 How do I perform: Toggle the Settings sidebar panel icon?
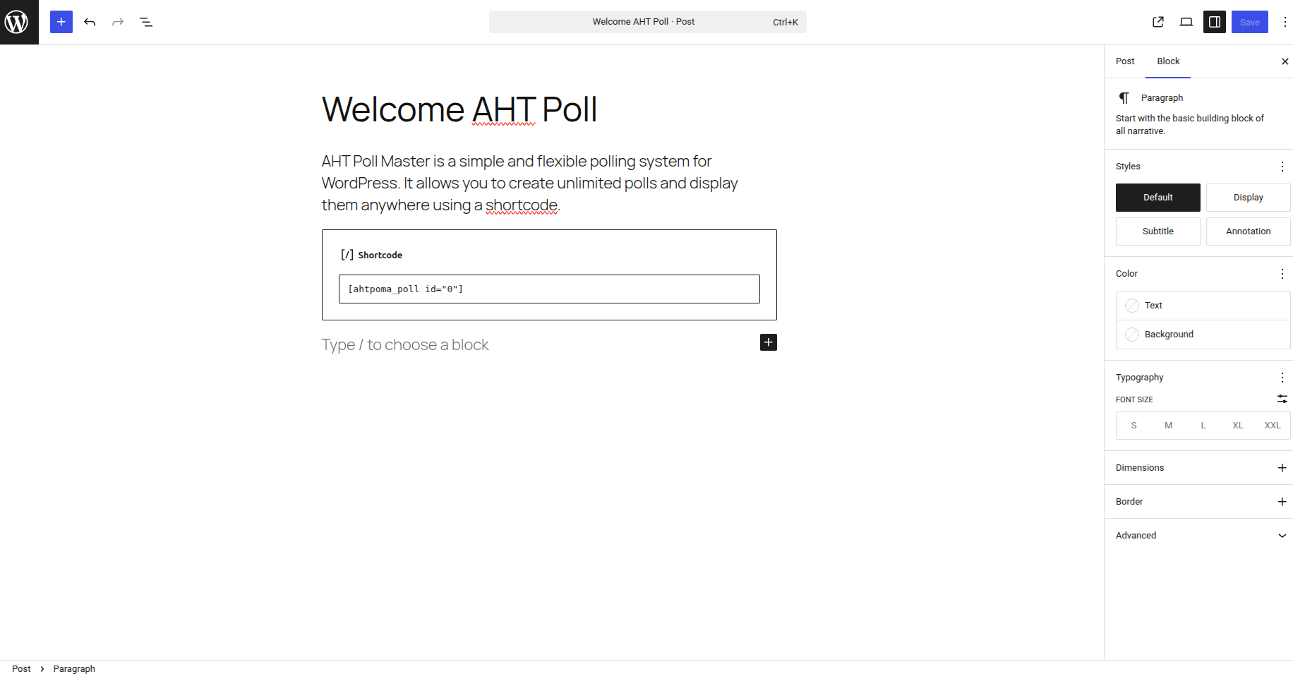click(1215, 22)
